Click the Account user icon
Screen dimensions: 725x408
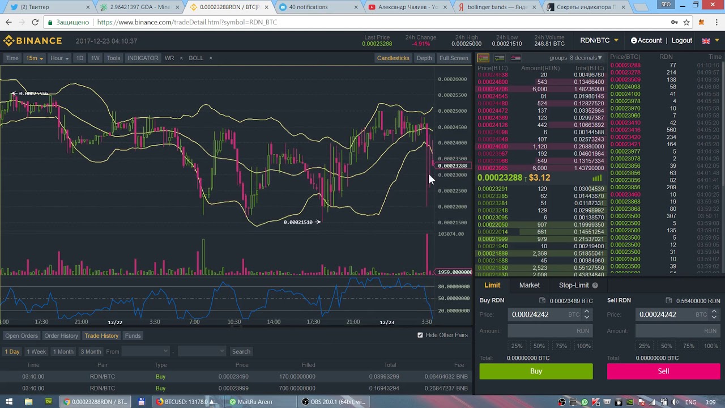tap(634, 41)
